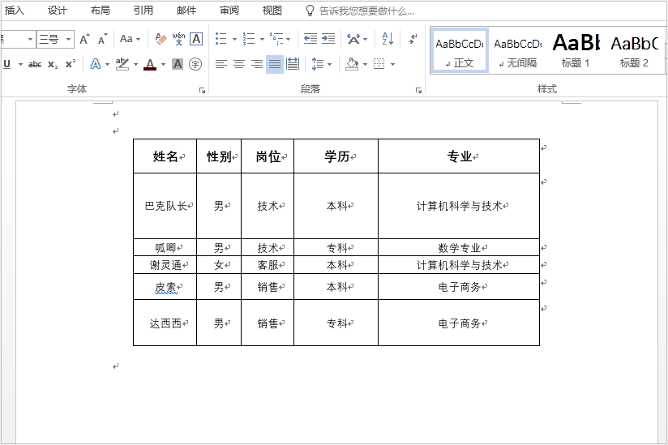
Task: Apply bullet list formatting
Action: [x=221, y=39]
